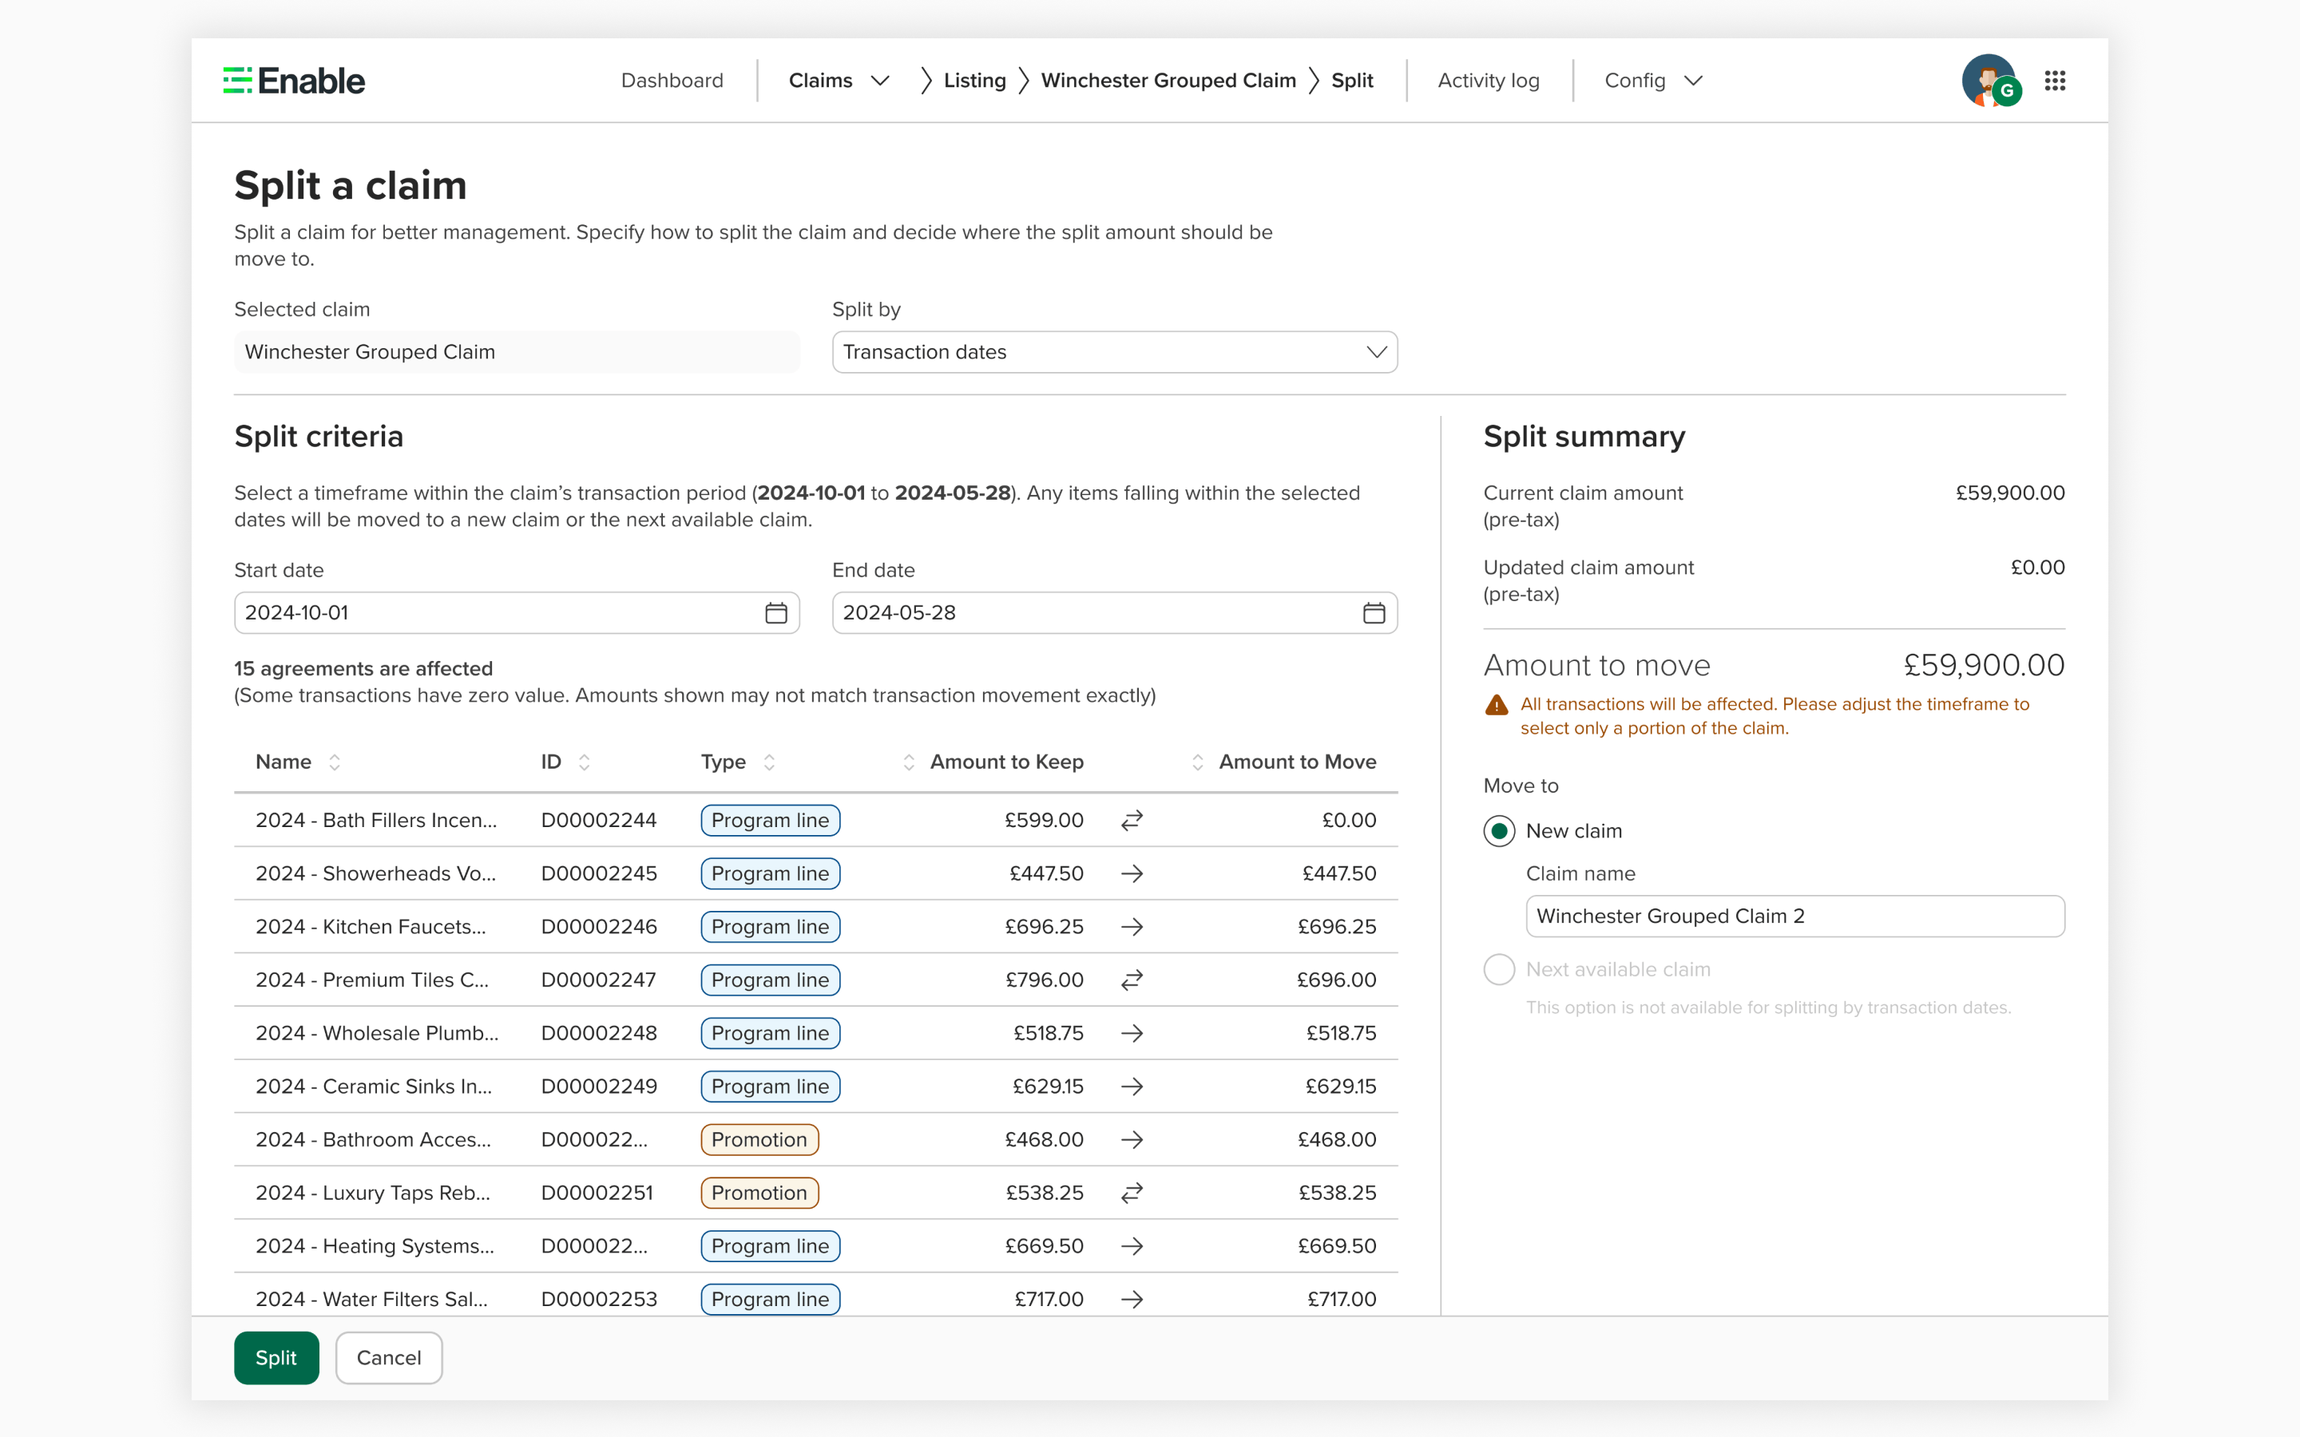Click the Cancel button
The image size is (2300, 1437).
click(388, 1357)
